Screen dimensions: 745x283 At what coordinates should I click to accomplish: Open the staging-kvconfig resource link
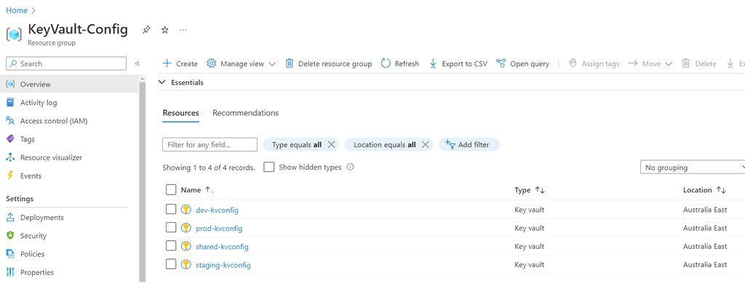tap(223, 265)
